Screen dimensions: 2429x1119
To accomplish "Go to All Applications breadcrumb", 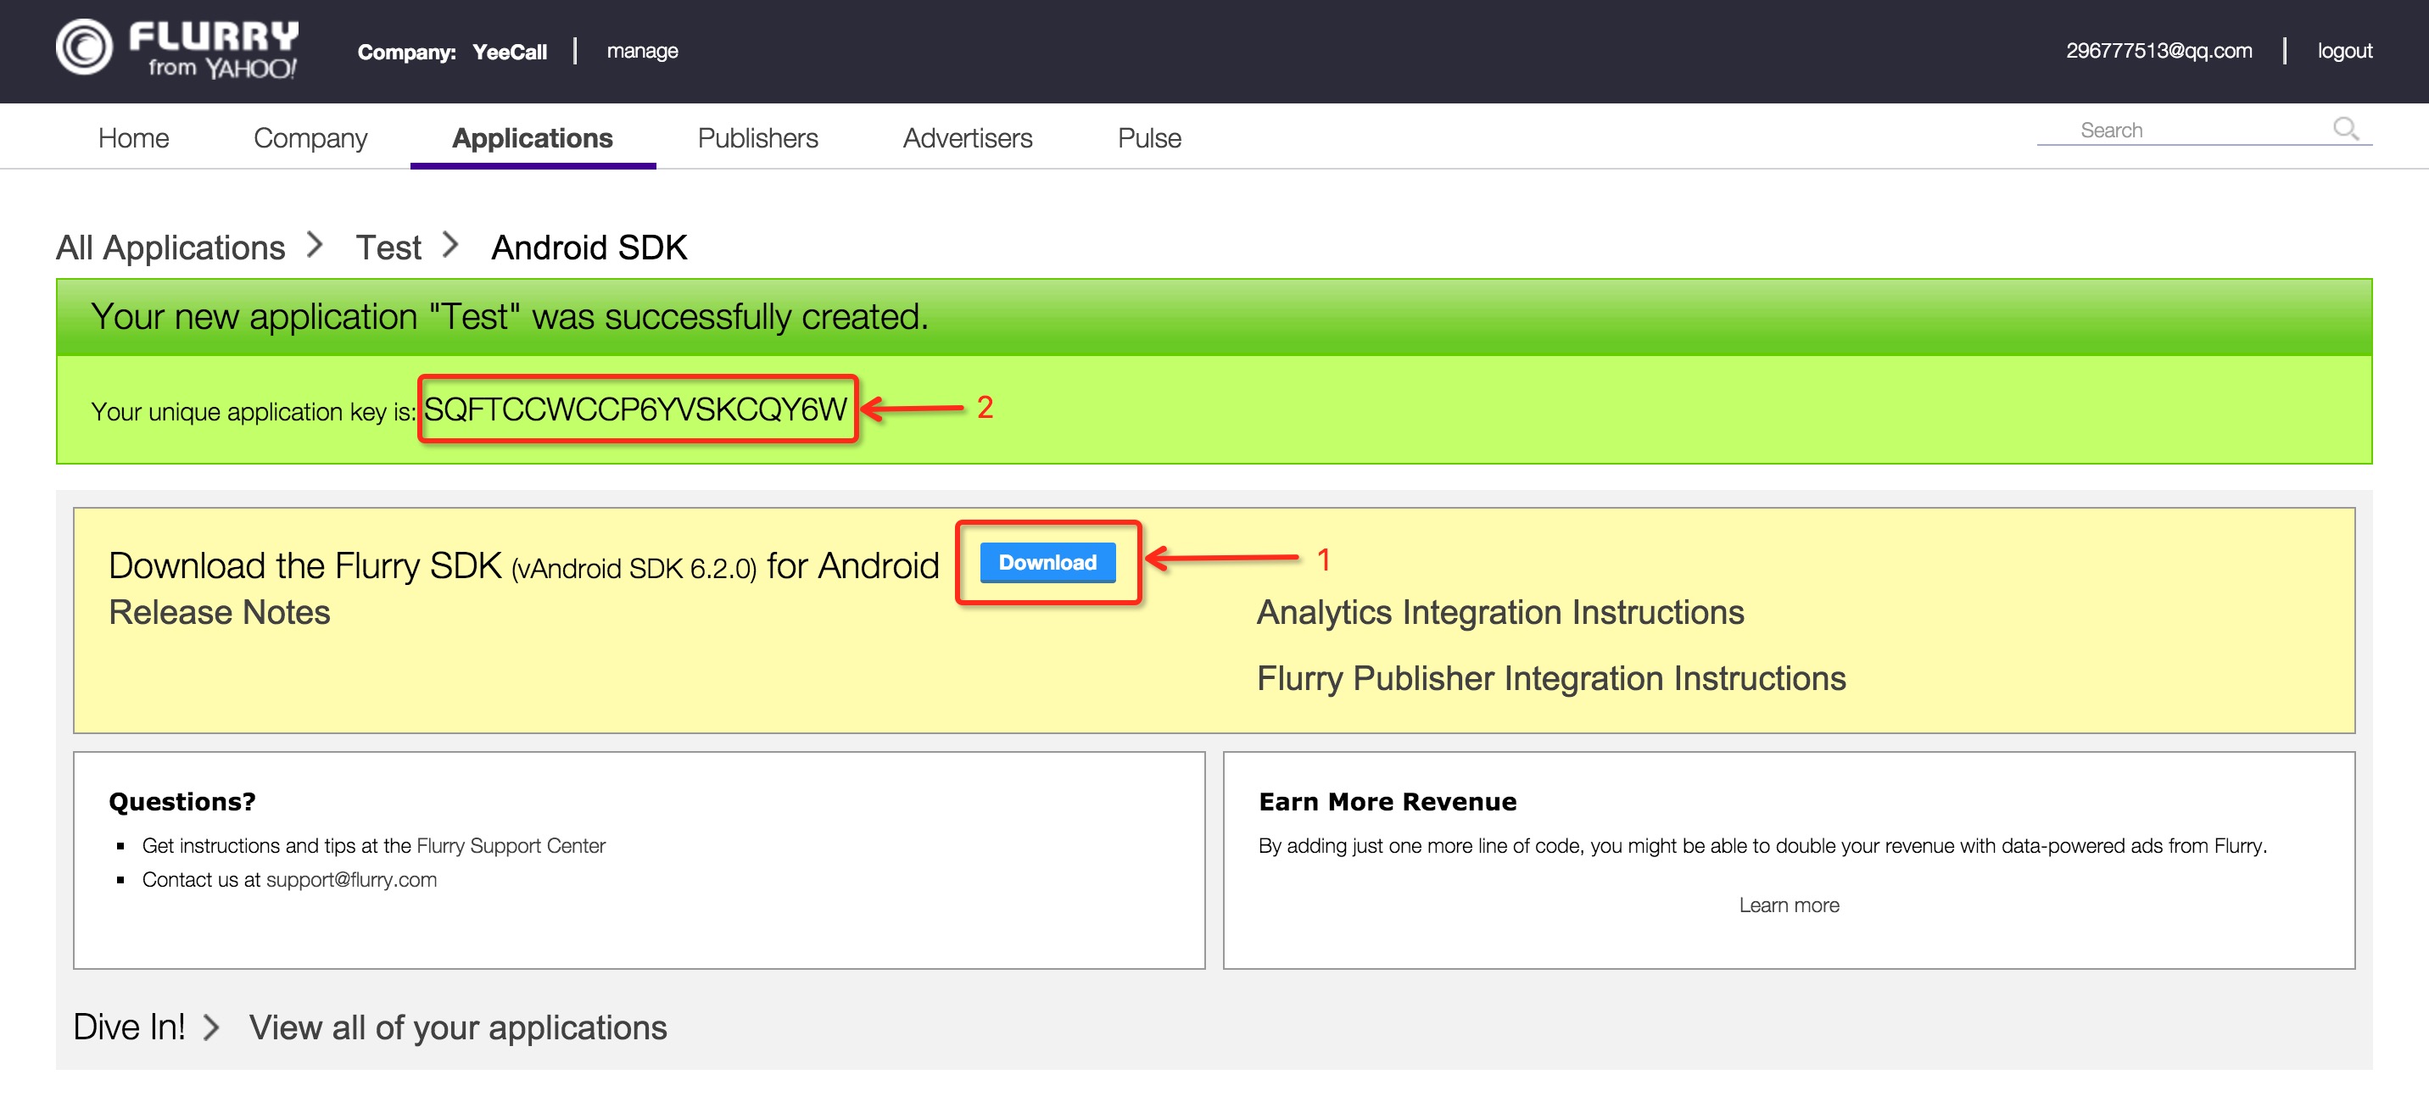I will coord(170,247).
